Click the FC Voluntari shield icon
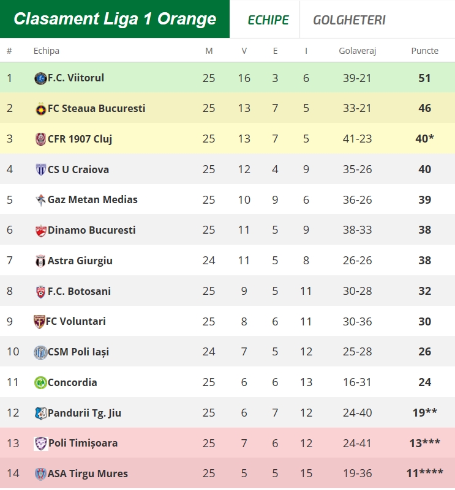455x490 pixels. 39,322
